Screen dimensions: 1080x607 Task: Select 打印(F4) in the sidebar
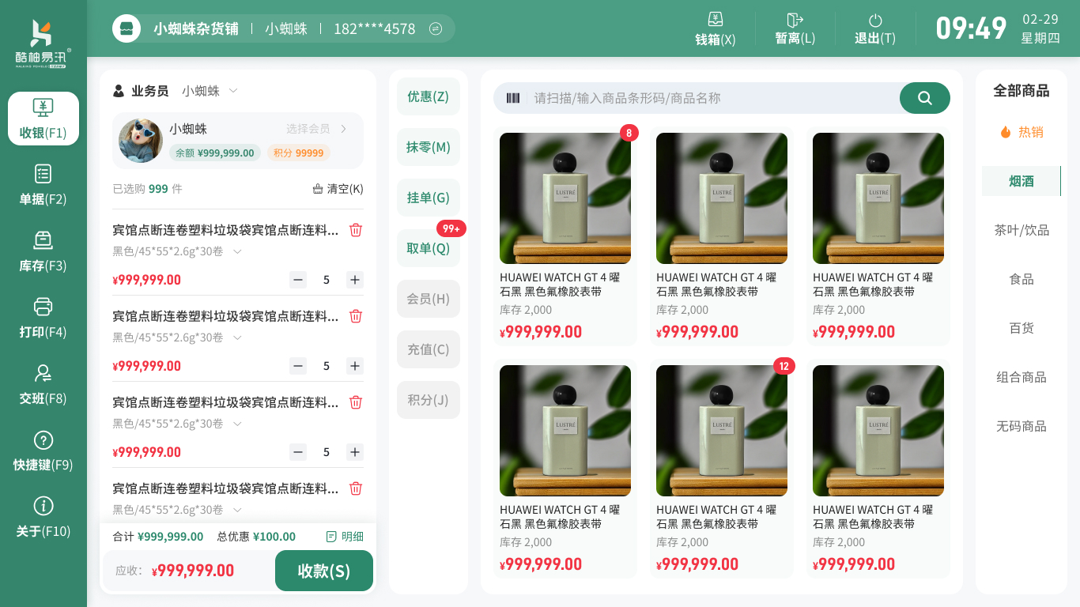coord(43,318)
